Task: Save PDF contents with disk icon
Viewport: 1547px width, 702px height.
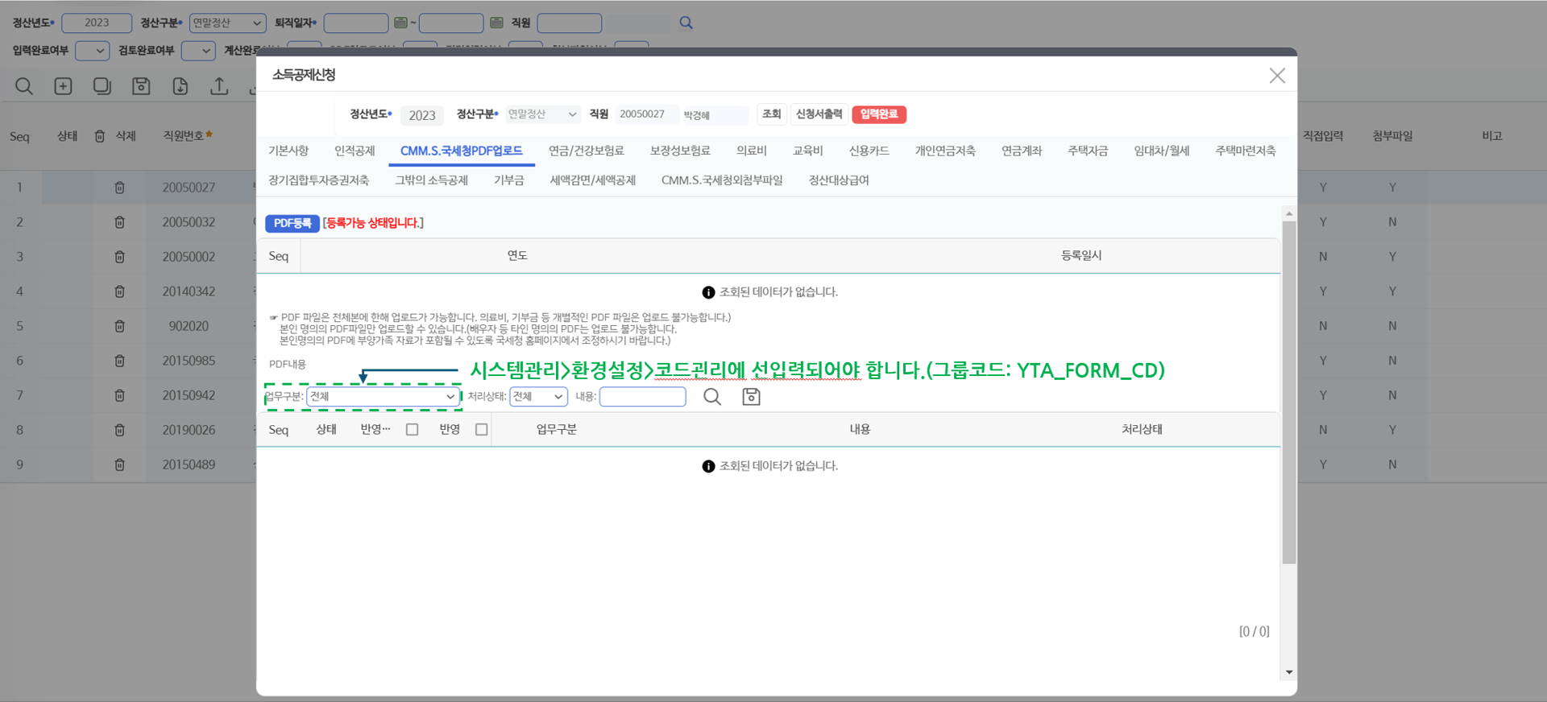Action: coord(751,396)
